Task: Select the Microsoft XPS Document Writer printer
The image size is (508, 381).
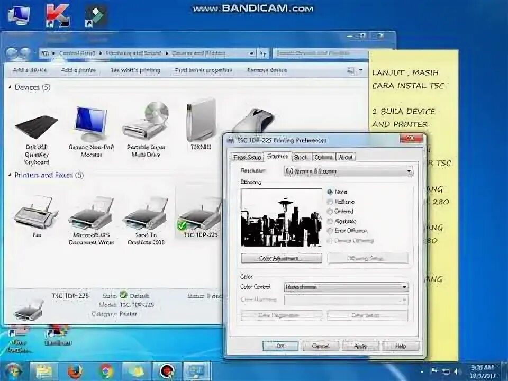Action: point(92,221)
